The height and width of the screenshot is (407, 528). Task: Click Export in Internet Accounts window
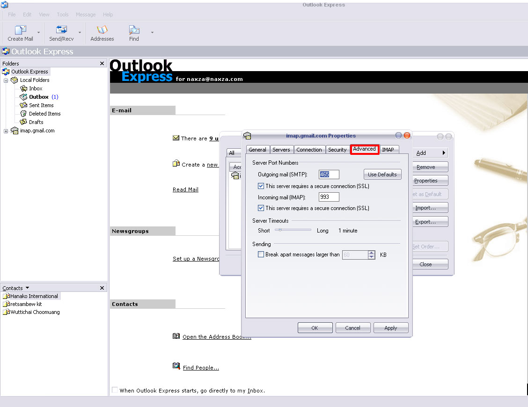[x=431, y=222]
